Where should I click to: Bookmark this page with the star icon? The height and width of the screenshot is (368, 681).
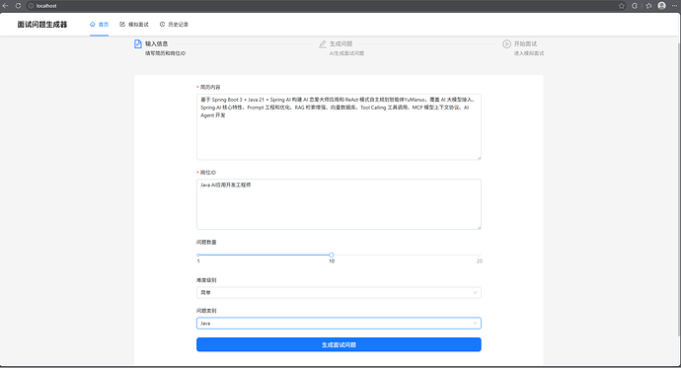[622, 6]
